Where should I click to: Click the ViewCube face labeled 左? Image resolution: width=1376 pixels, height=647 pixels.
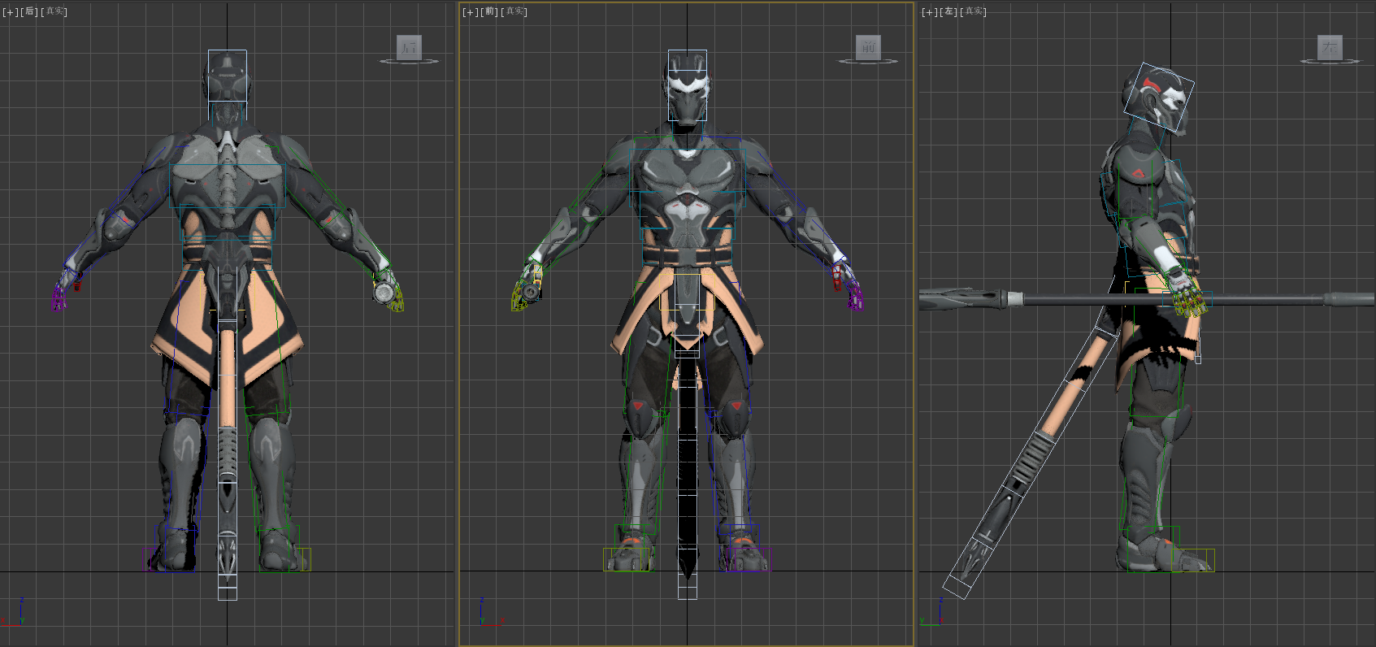click(1329, 47)
